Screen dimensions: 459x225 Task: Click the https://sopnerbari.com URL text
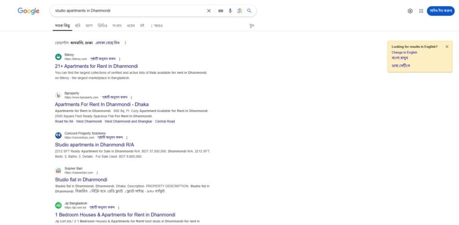[x=79, y=173]
